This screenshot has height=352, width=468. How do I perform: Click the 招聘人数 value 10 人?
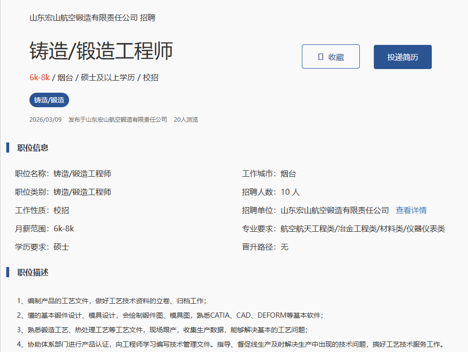click(x=290, y=192)
